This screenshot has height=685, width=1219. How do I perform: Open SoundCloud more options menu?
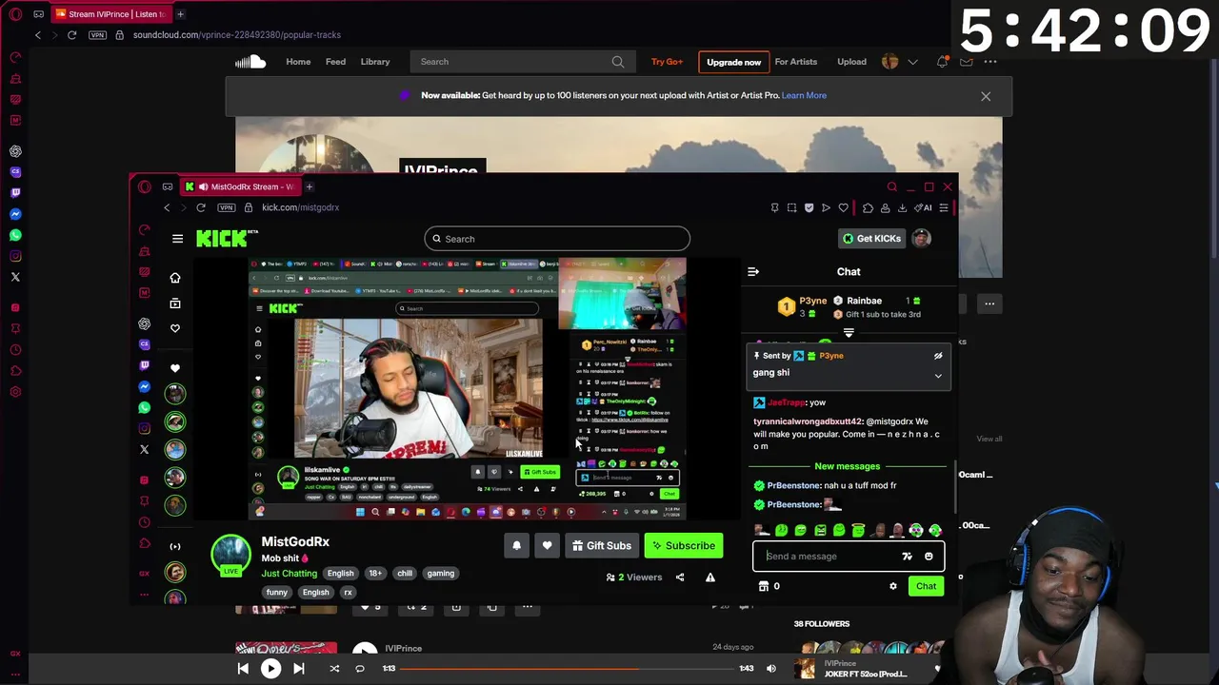coord(990,62)
